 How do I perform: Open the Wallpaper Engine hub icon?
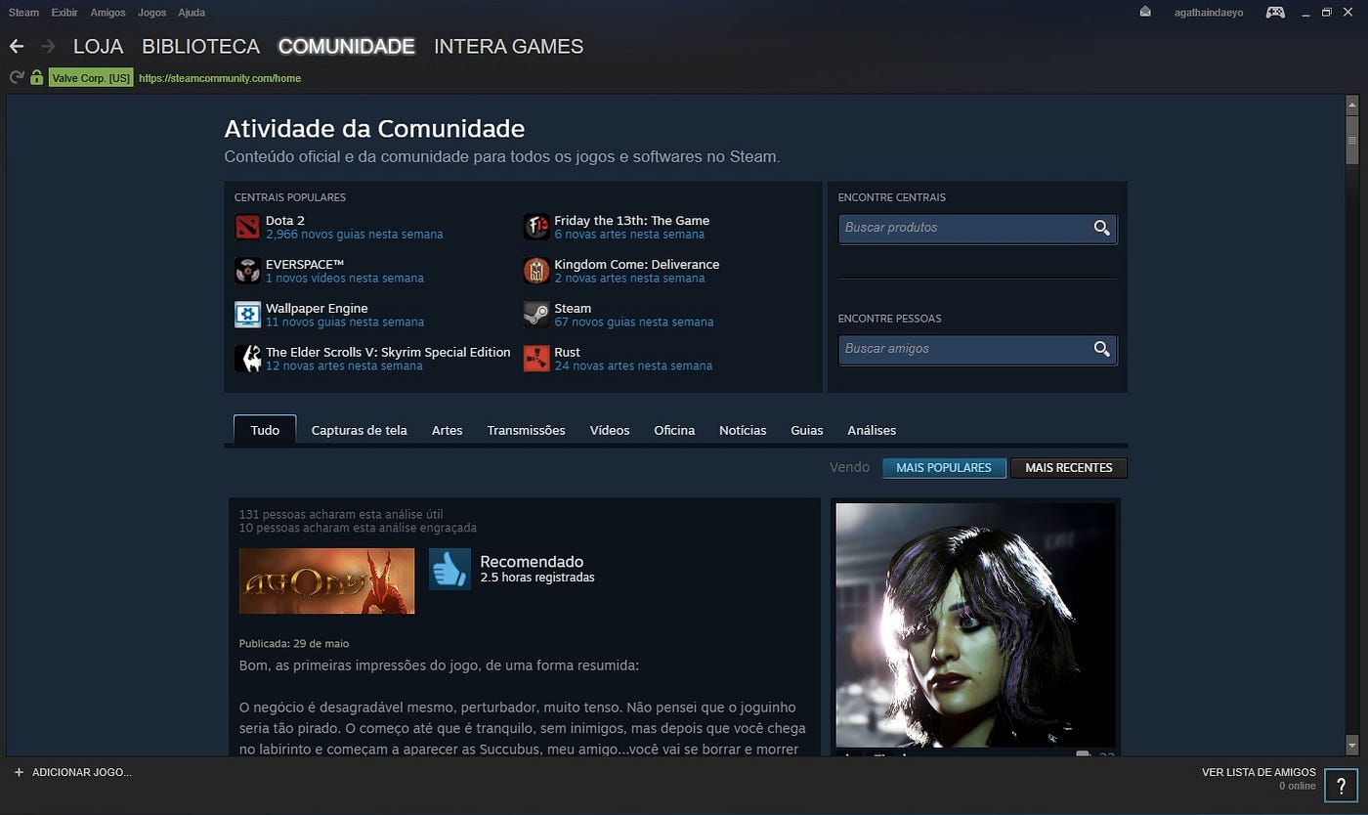247,315
